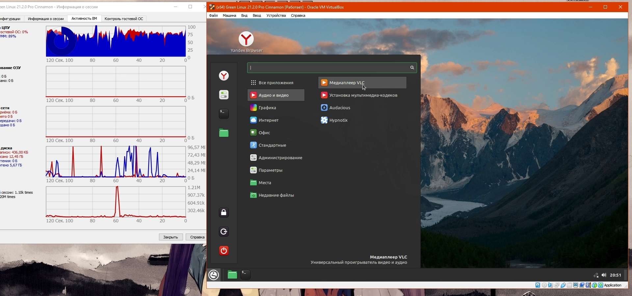Select the Интернет category
Screen dimensions: 632x296
click(268, 120)
